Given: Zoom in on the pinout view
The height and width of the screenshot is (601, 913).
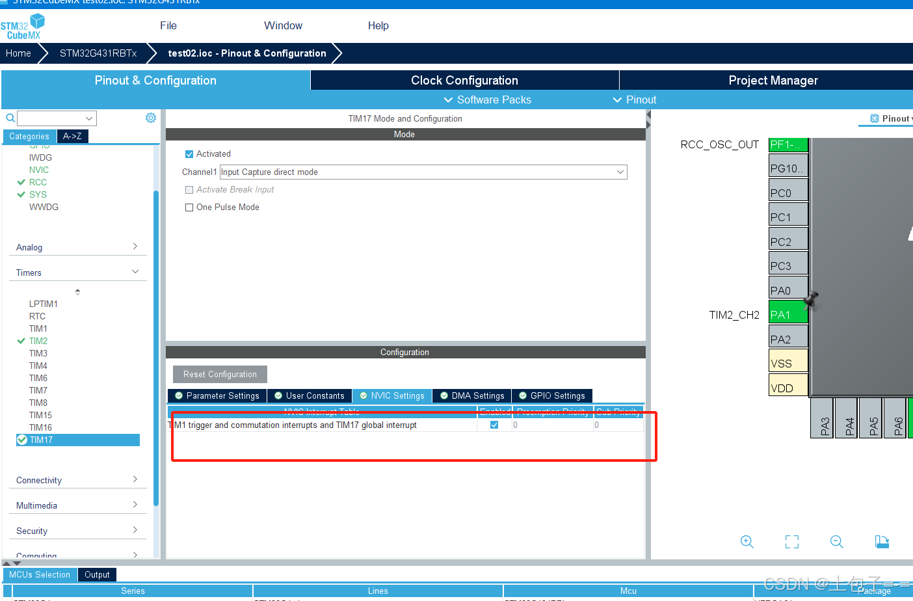Looking at the screenshot, I should click(747, 542).
